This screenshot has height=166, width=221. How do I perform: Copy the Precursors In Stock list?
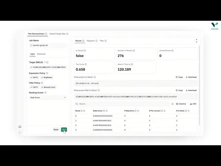coord(179,77)
